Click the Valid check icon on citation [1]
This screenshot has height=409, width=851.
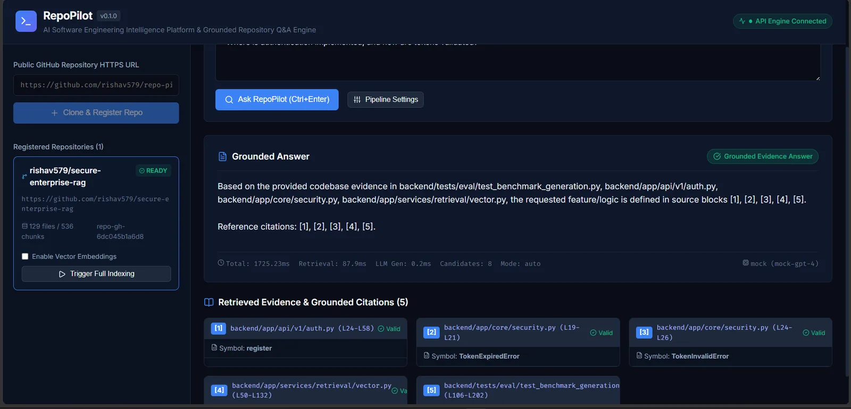[x=381, y=329]
